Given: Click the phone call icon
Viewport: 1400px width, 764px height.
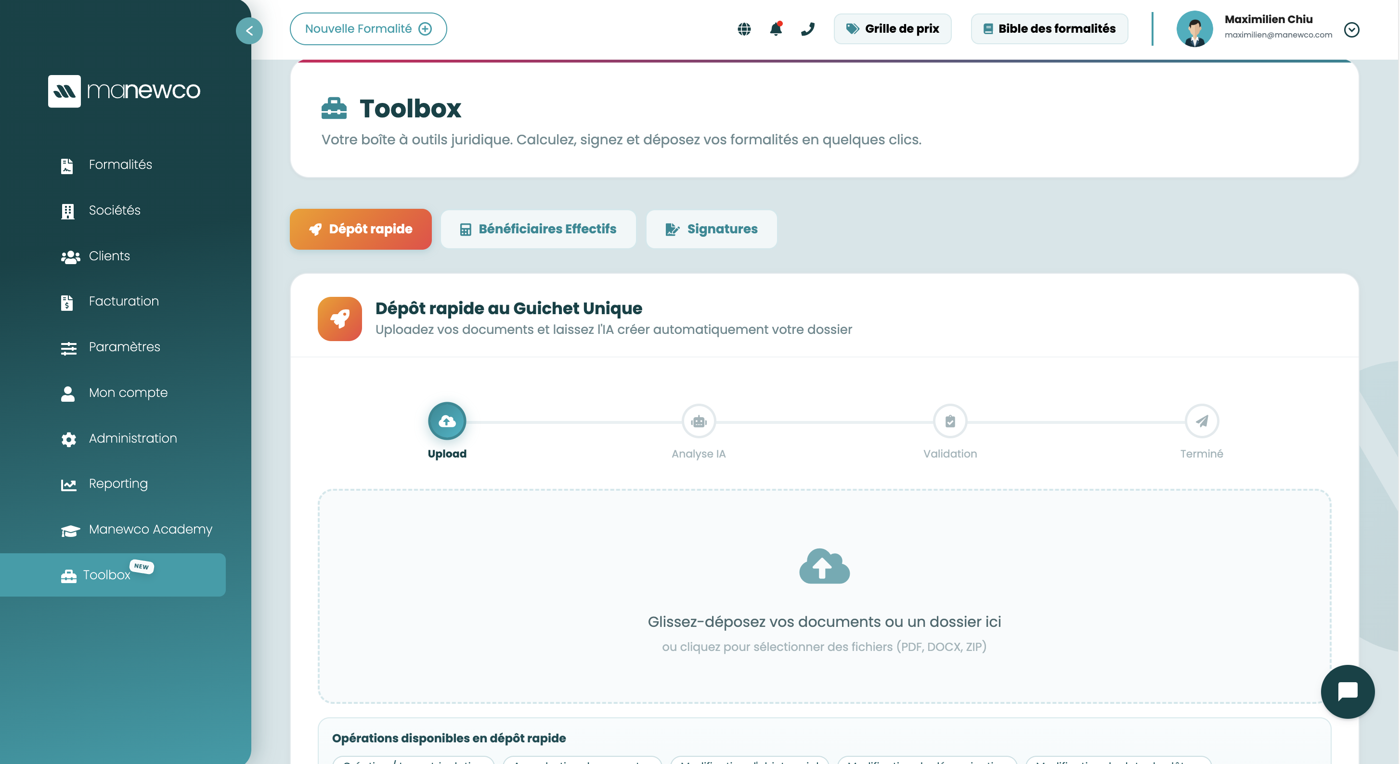Looking at the screenshot, I should click(808, 29).
